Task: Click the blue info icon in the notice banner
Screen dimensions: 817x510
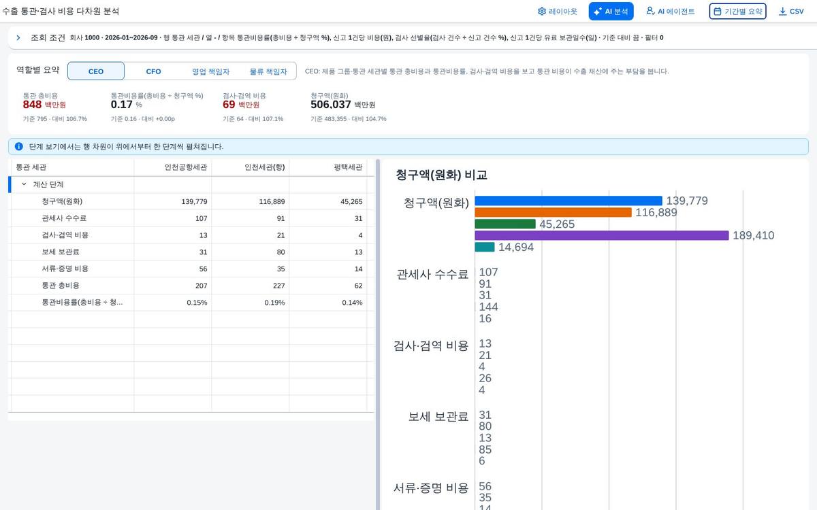Action: 19,146
